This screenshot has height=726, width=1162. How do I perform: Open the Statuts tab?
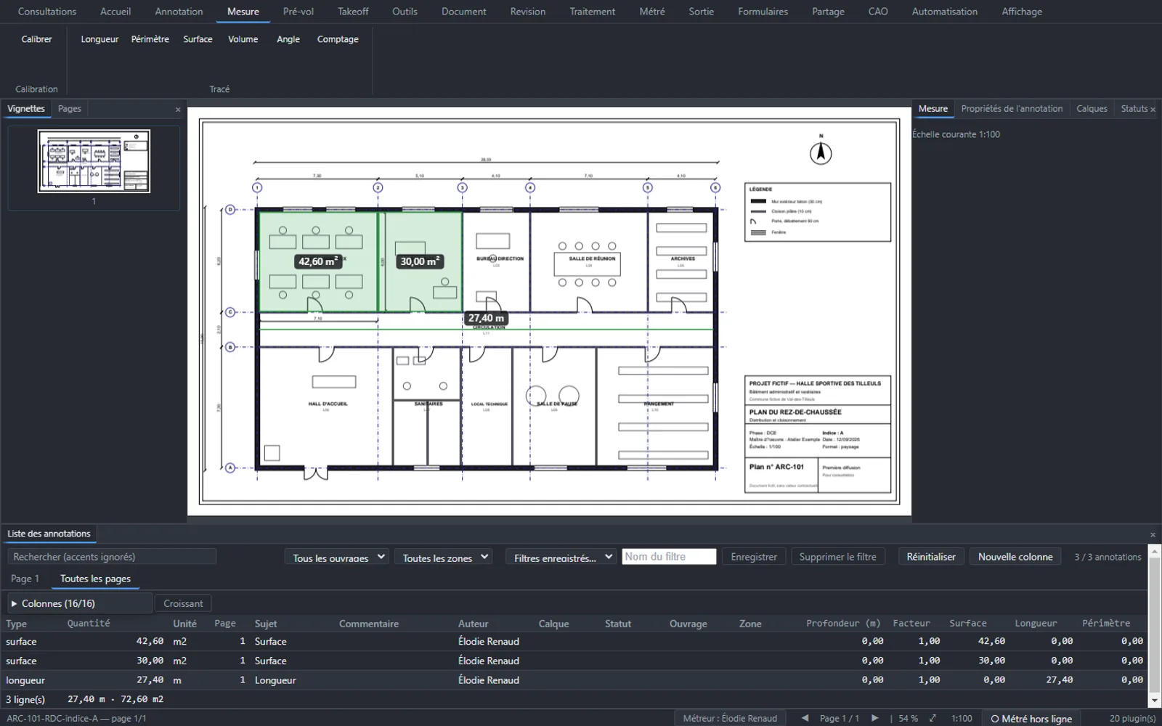1134,109
